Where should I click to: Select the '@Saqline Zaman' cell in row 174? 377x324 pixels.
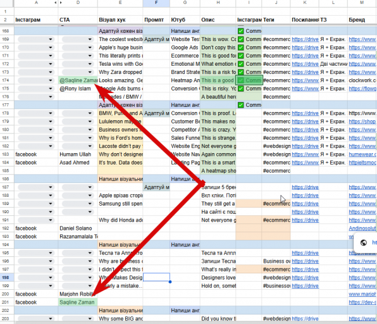[78, 80]
